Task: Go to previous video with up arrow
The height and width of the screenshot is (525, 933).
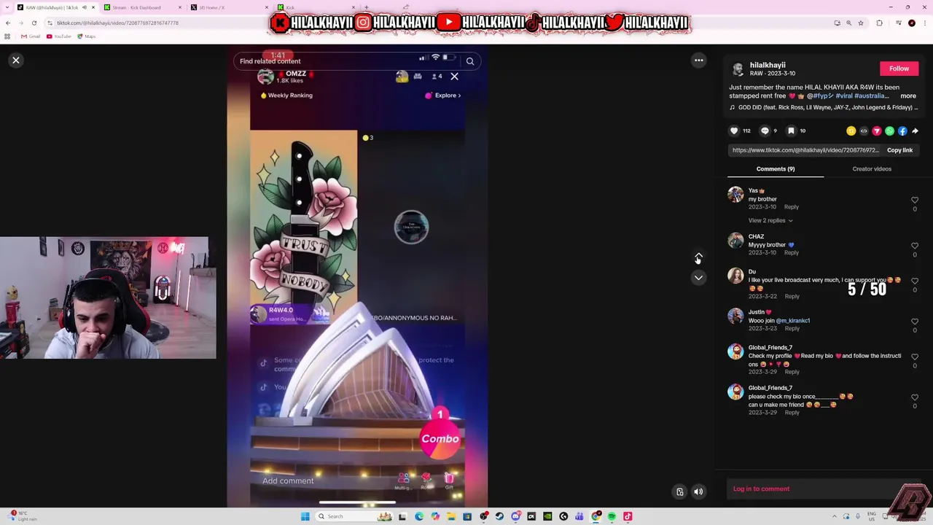Action: 698,257
